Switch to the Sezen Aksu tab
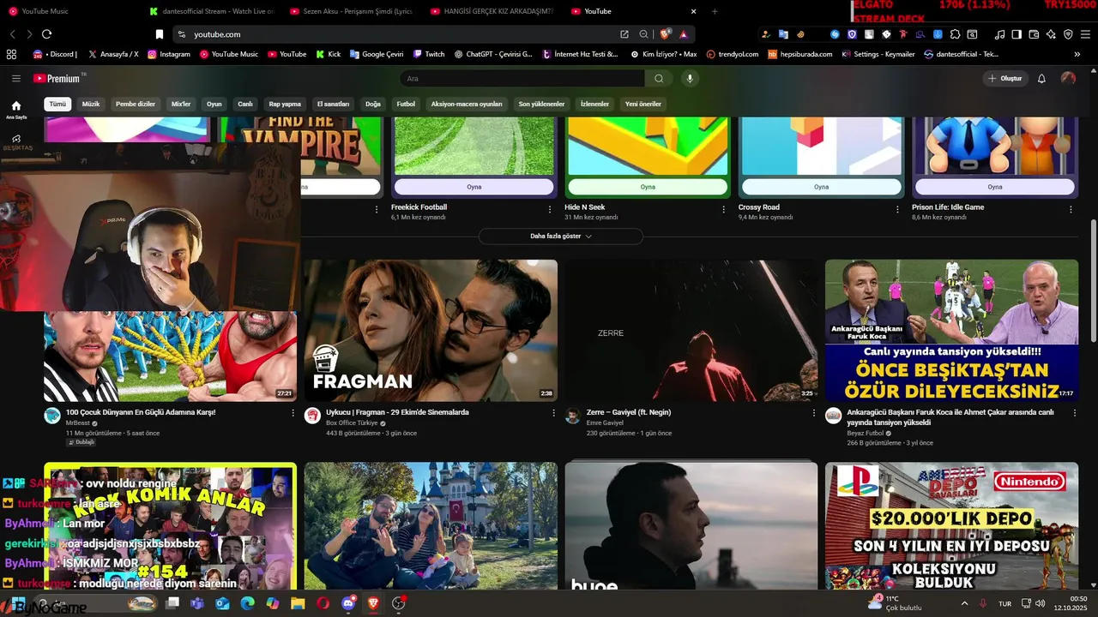 (352, 11)
